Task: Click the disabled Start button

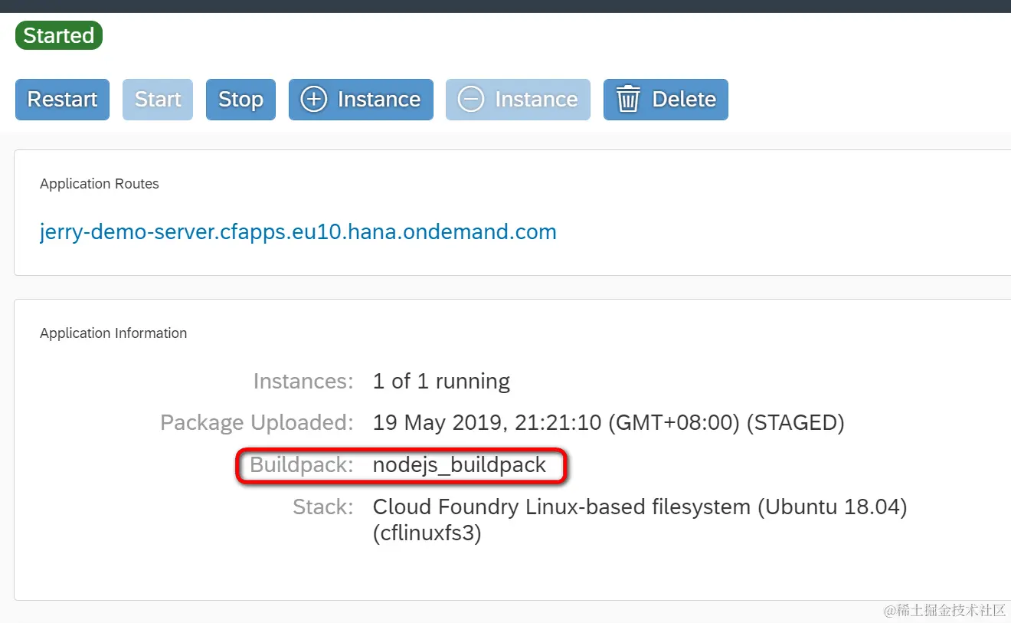Action: coord(157,99)
